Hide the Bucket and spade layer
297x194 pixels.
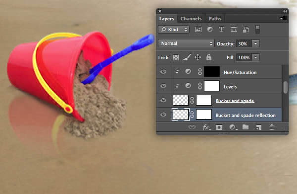163,100
